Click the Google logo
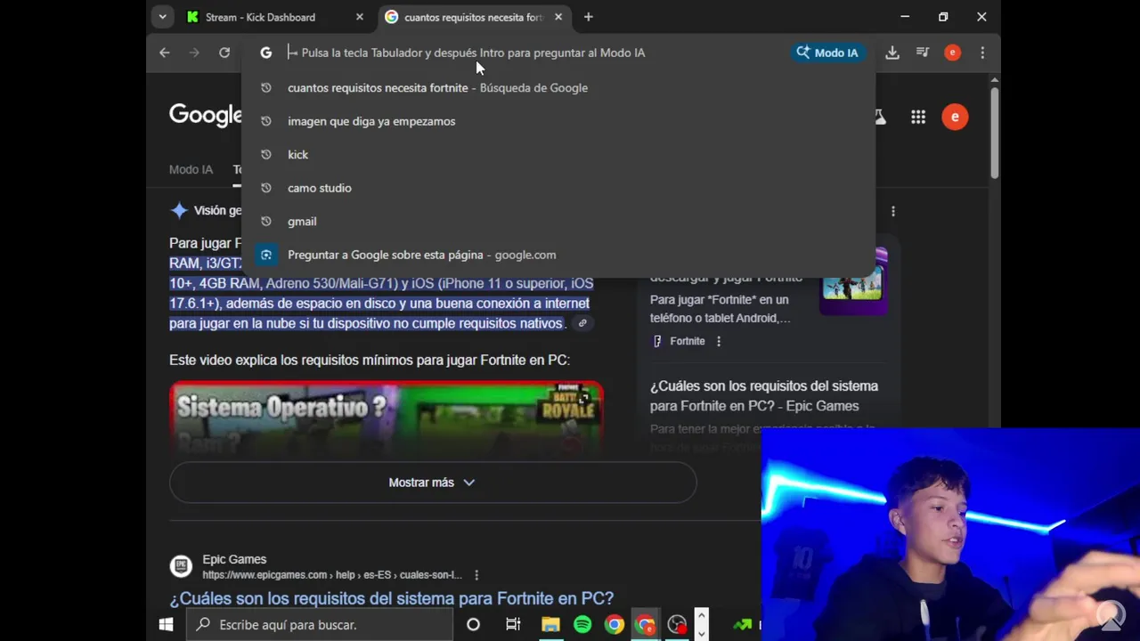This screenshot has width=1140, height=641. [206, 116]
